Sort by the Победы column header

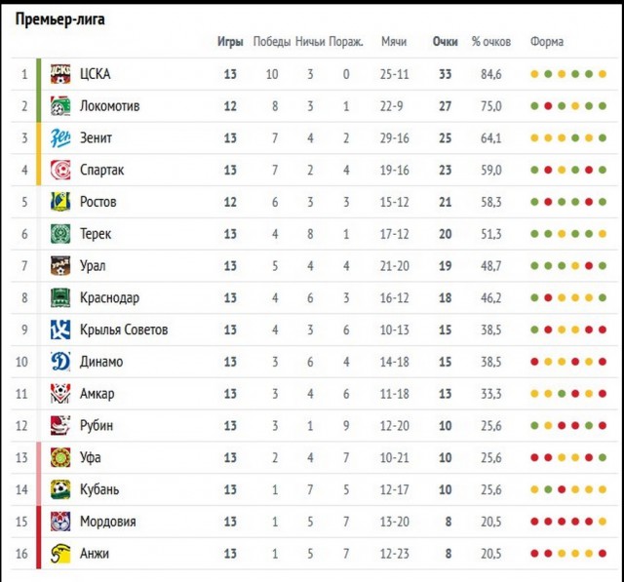click(x=272, y=42)
